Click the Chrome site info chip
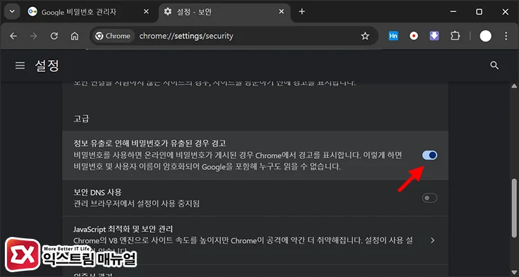Viewport: 519px width, 277px height. click(113, 36)
